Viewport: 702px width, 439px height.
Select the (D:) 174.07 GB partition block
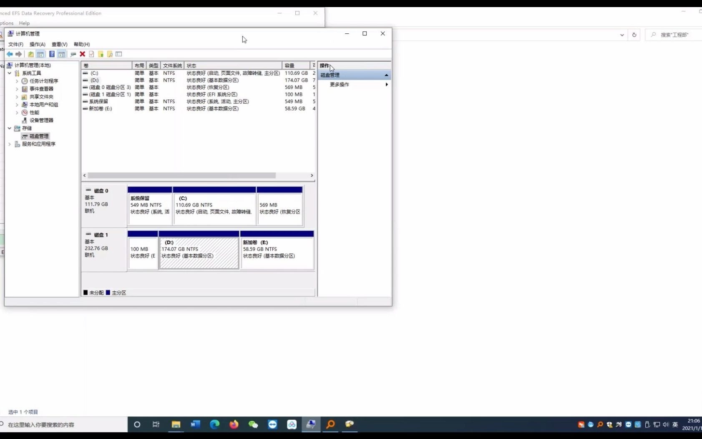(x=199, y=250)
